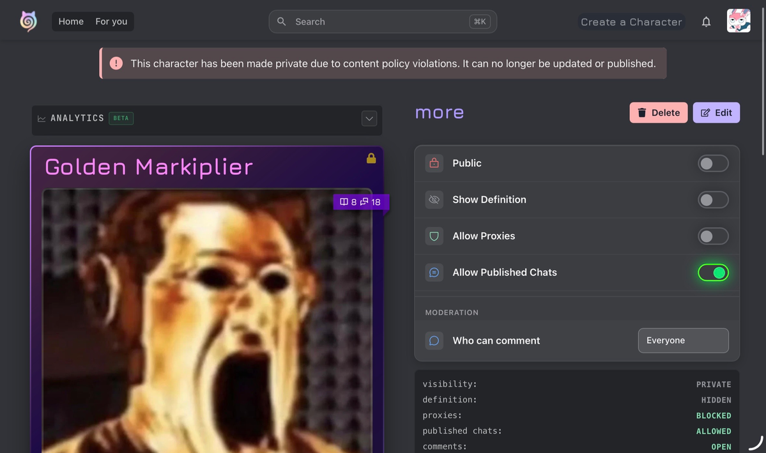Image resolution: width=766 pixels, height=453 pixels.
Task: Open the notifications bell
Action: pos(706,22)
